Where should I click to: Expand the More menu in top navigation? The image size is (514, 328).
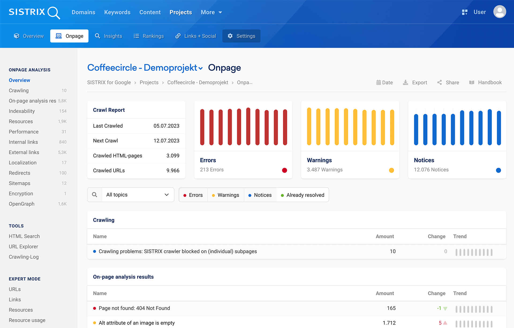pos(211,12)
